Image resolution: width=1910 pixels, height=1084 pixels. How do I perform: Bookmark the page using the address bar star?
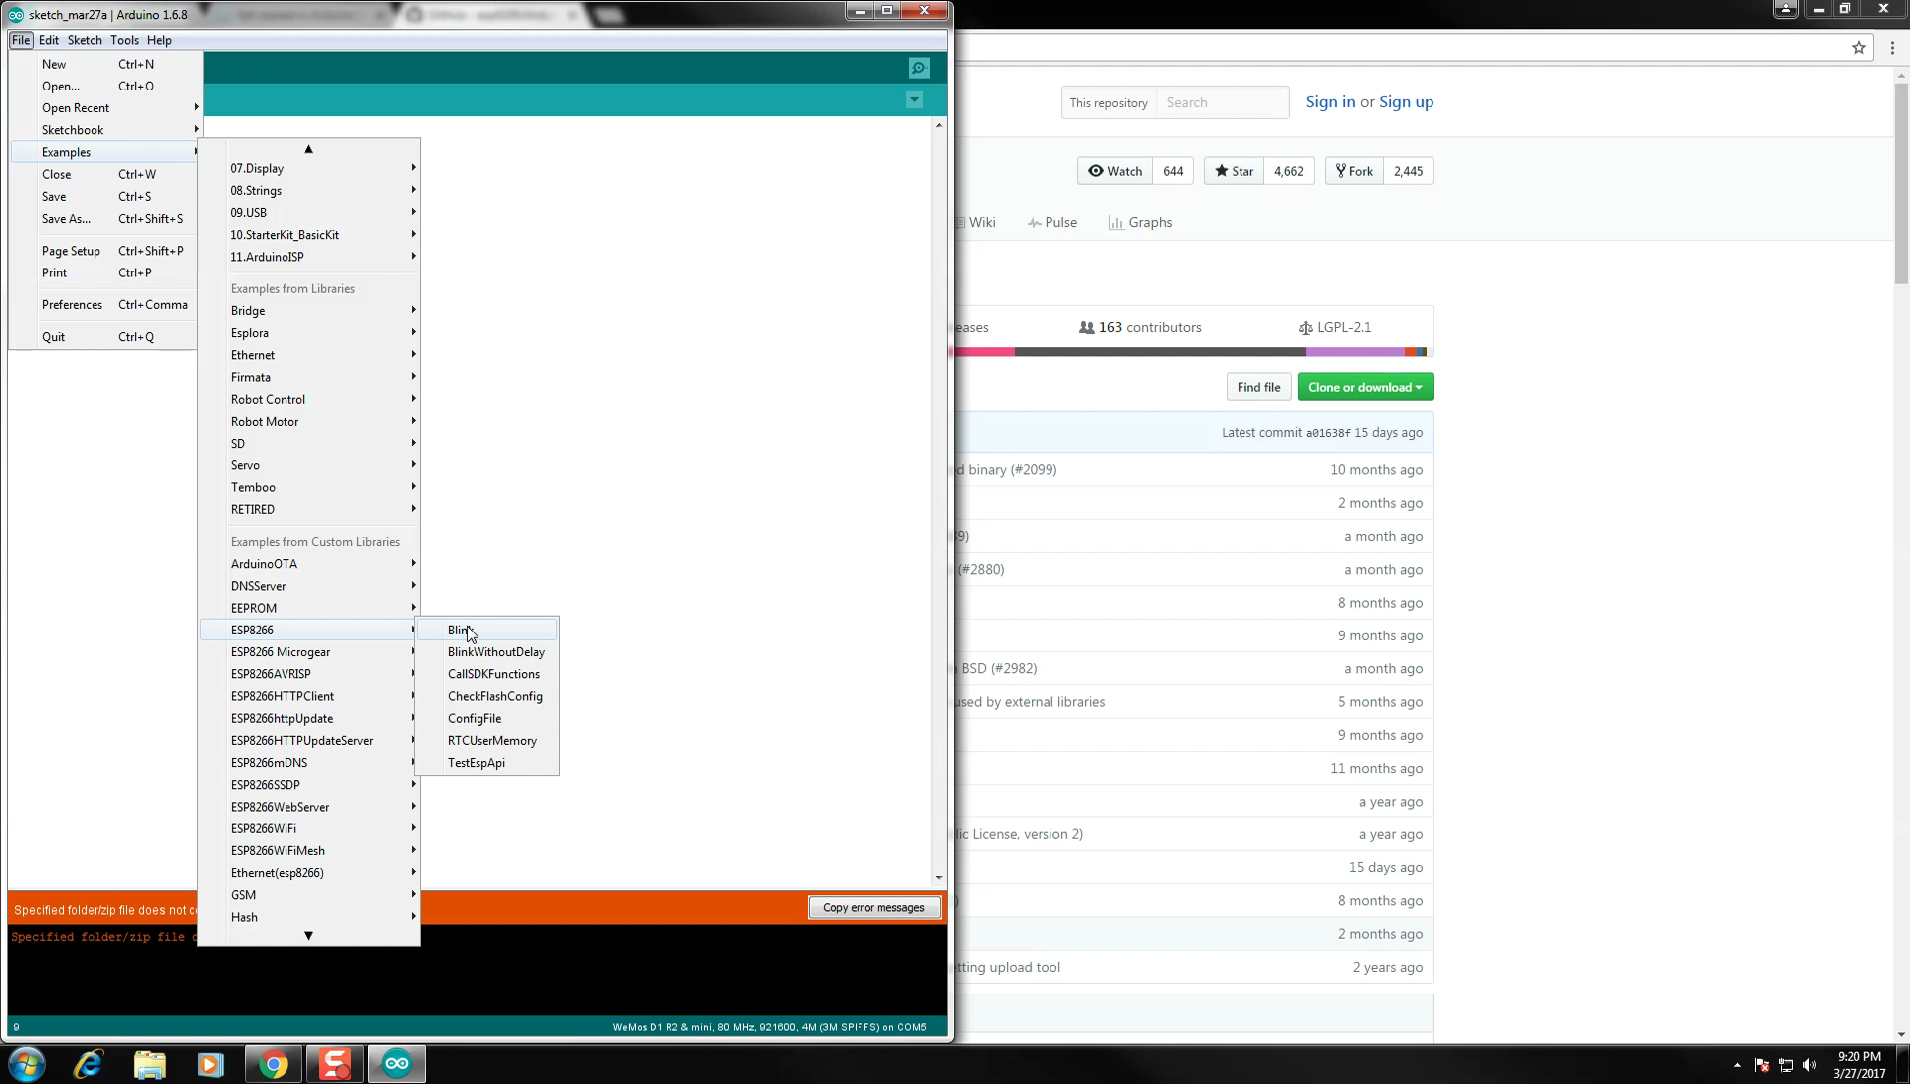(1859, 47)
